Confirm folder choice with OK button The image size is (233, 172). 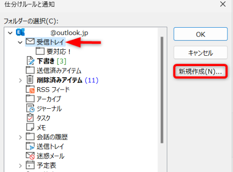(201, 34)
